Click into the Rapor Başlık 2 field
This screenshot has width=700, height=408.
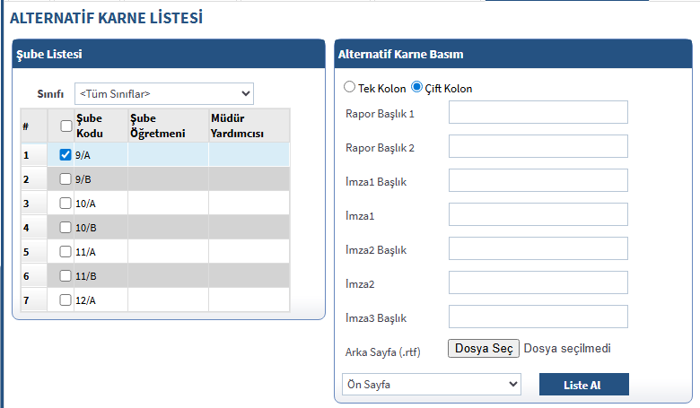point(538,146)
